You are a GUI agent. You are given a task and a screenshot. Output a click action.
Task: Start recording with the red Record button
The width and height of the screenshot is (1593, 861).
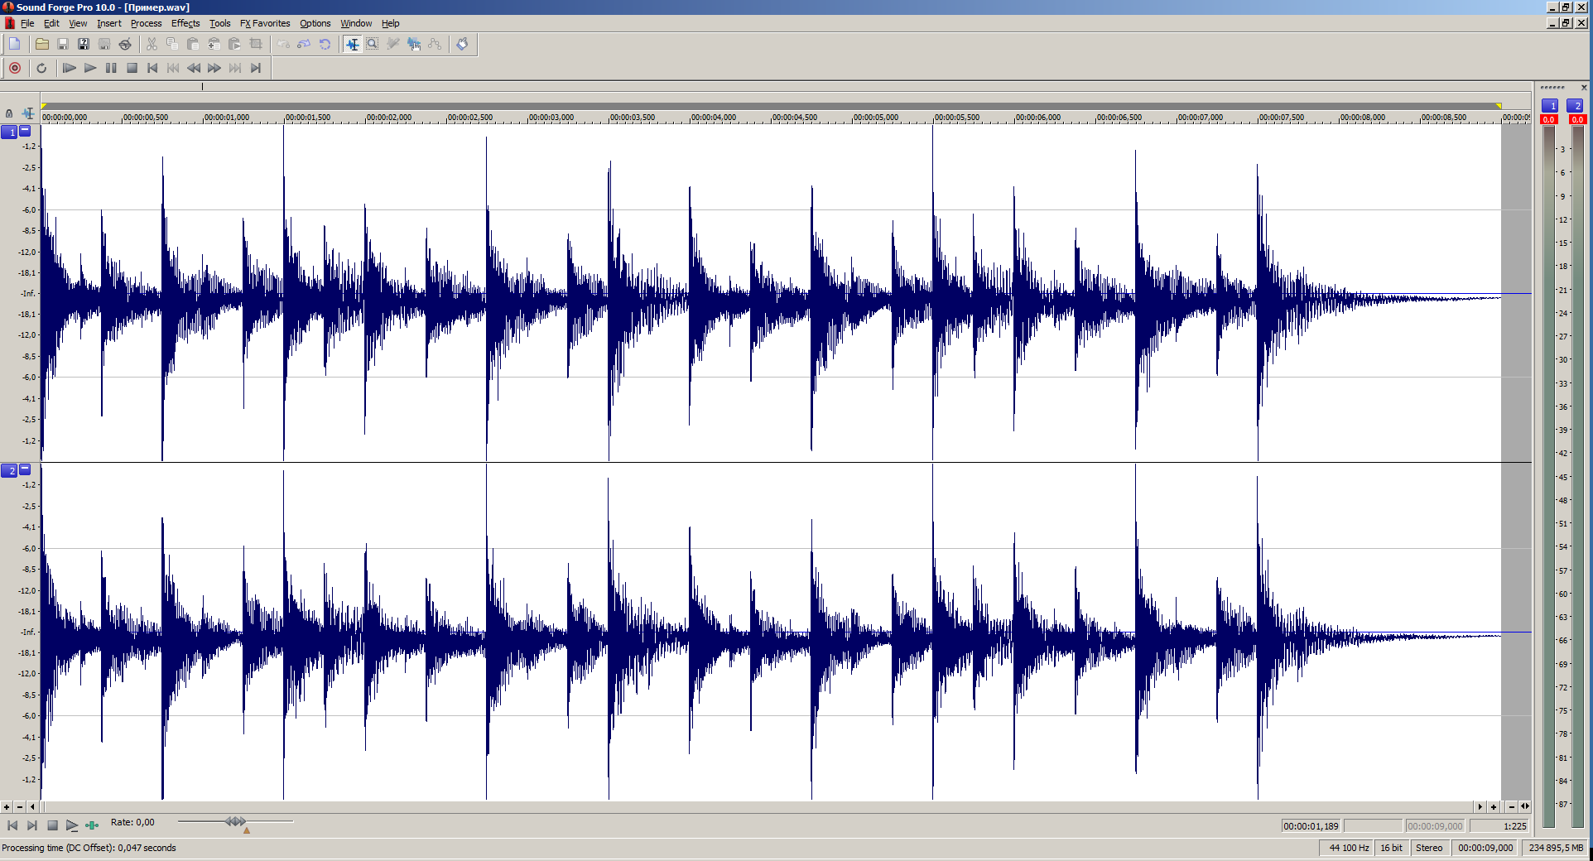point(15,68)
